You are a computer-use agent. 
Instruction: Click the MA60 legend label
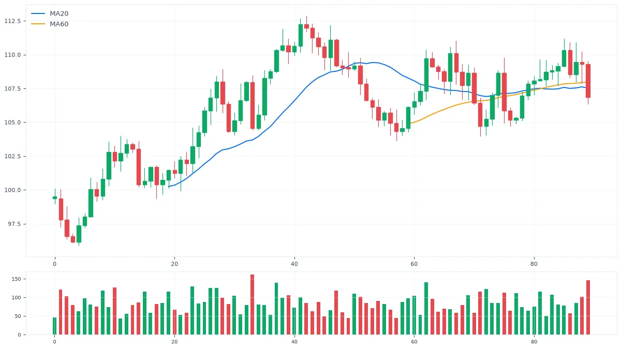pos(59,24)
